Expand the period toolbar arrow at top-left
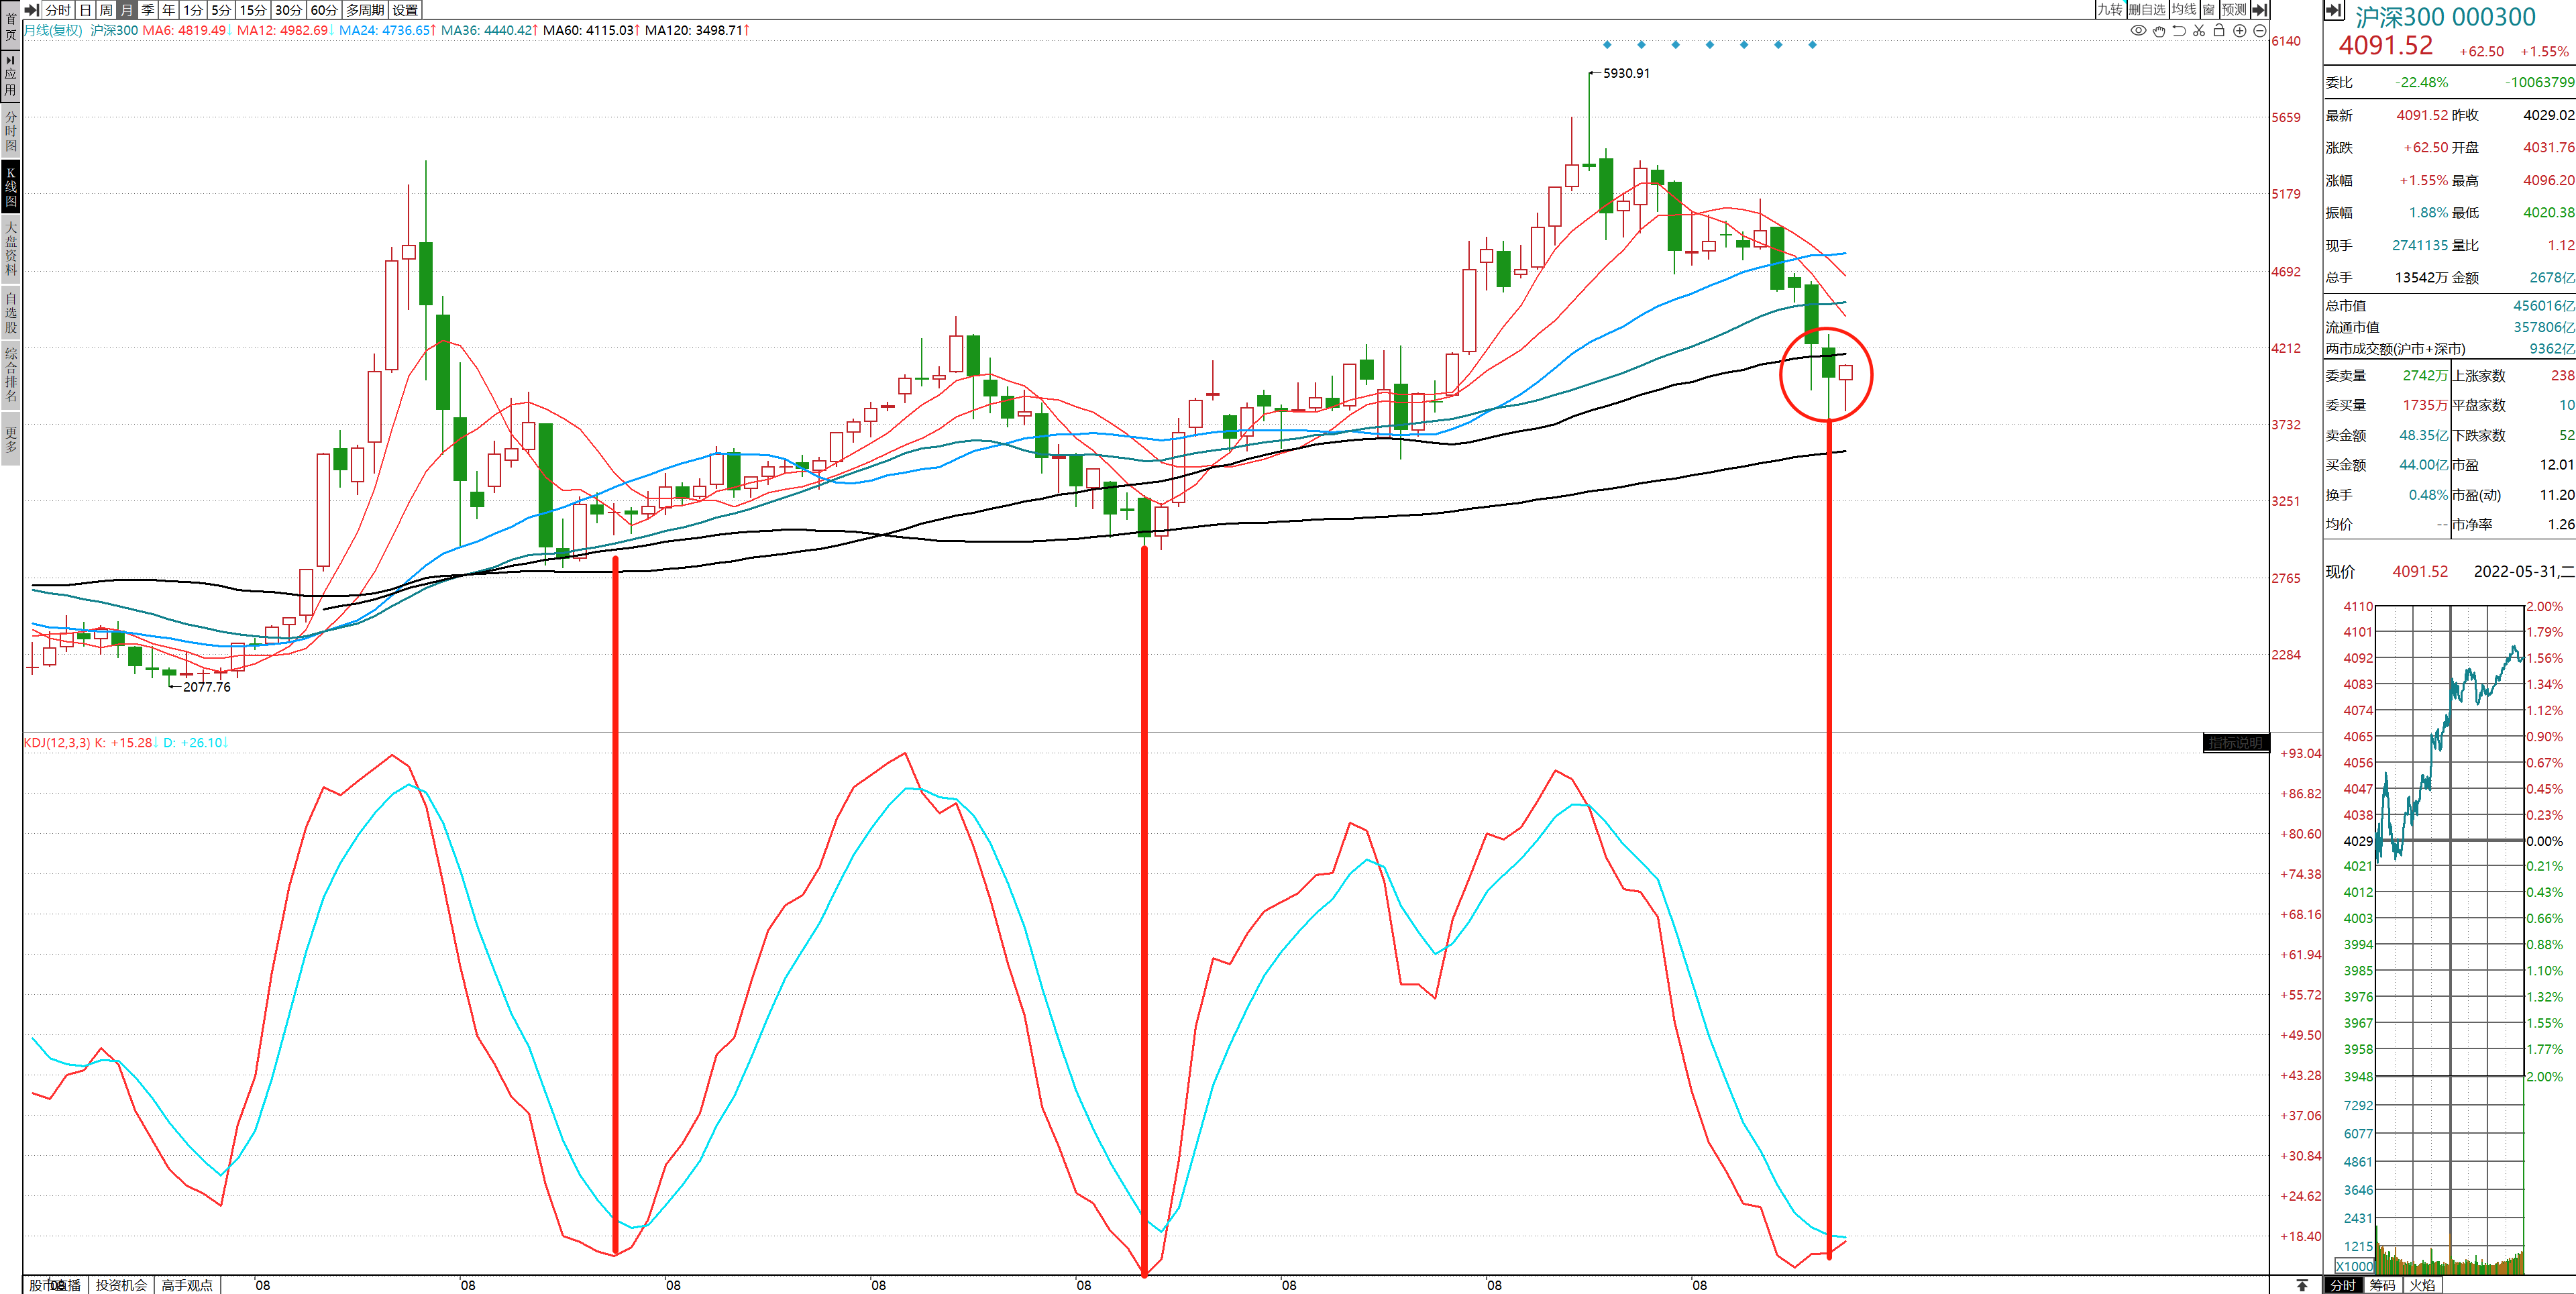 pyautogui.click(x=32, y=10)
